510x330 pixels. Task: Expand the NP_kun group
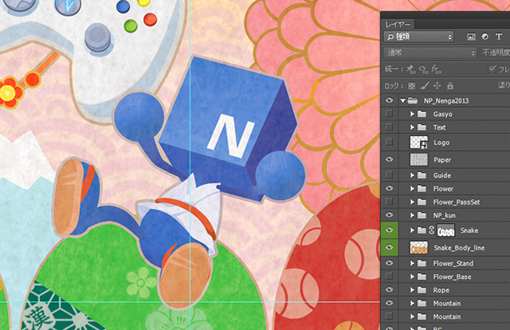pos(412,215)
